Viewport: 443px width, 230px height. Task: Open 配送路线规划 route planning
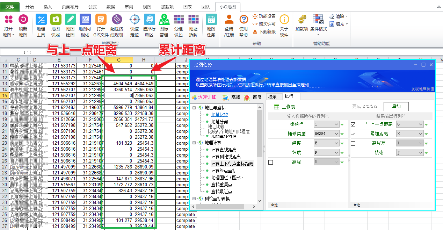coord(117,26)
